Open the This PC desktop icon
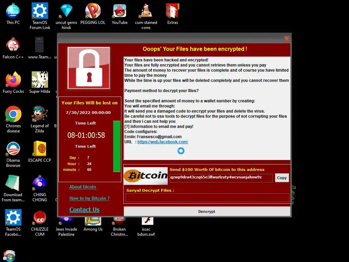The height and width of the screenshot is (262, 349). 13,14
